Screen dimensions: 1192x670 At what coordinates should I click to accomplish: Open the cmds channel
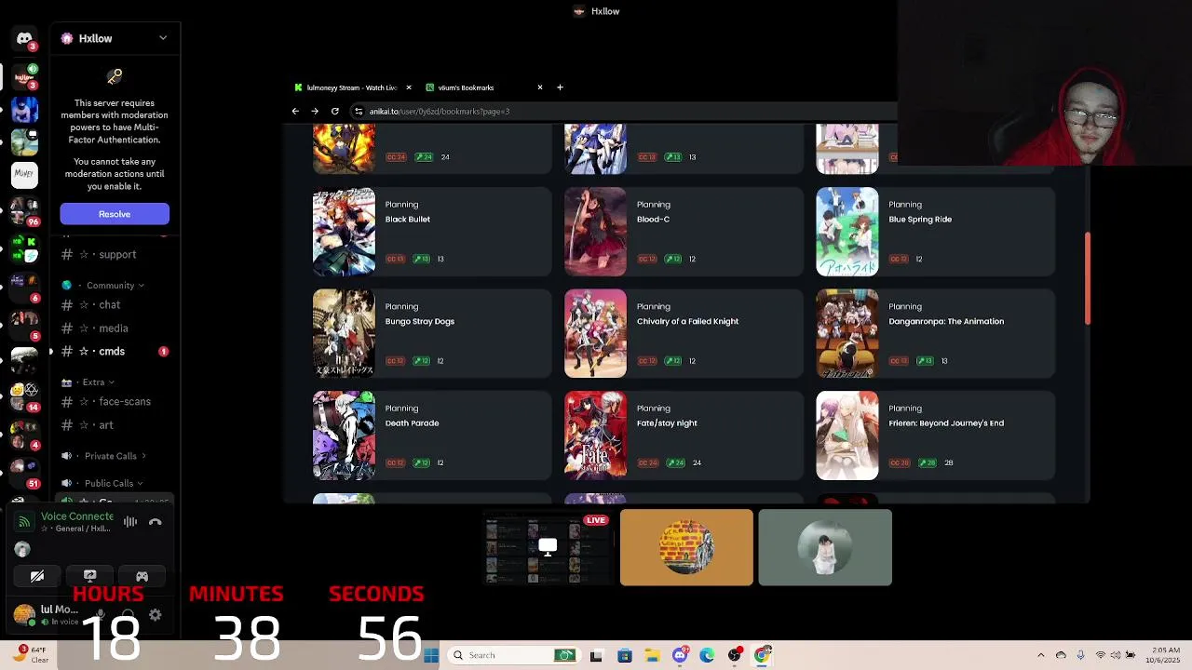coord(111,351)
